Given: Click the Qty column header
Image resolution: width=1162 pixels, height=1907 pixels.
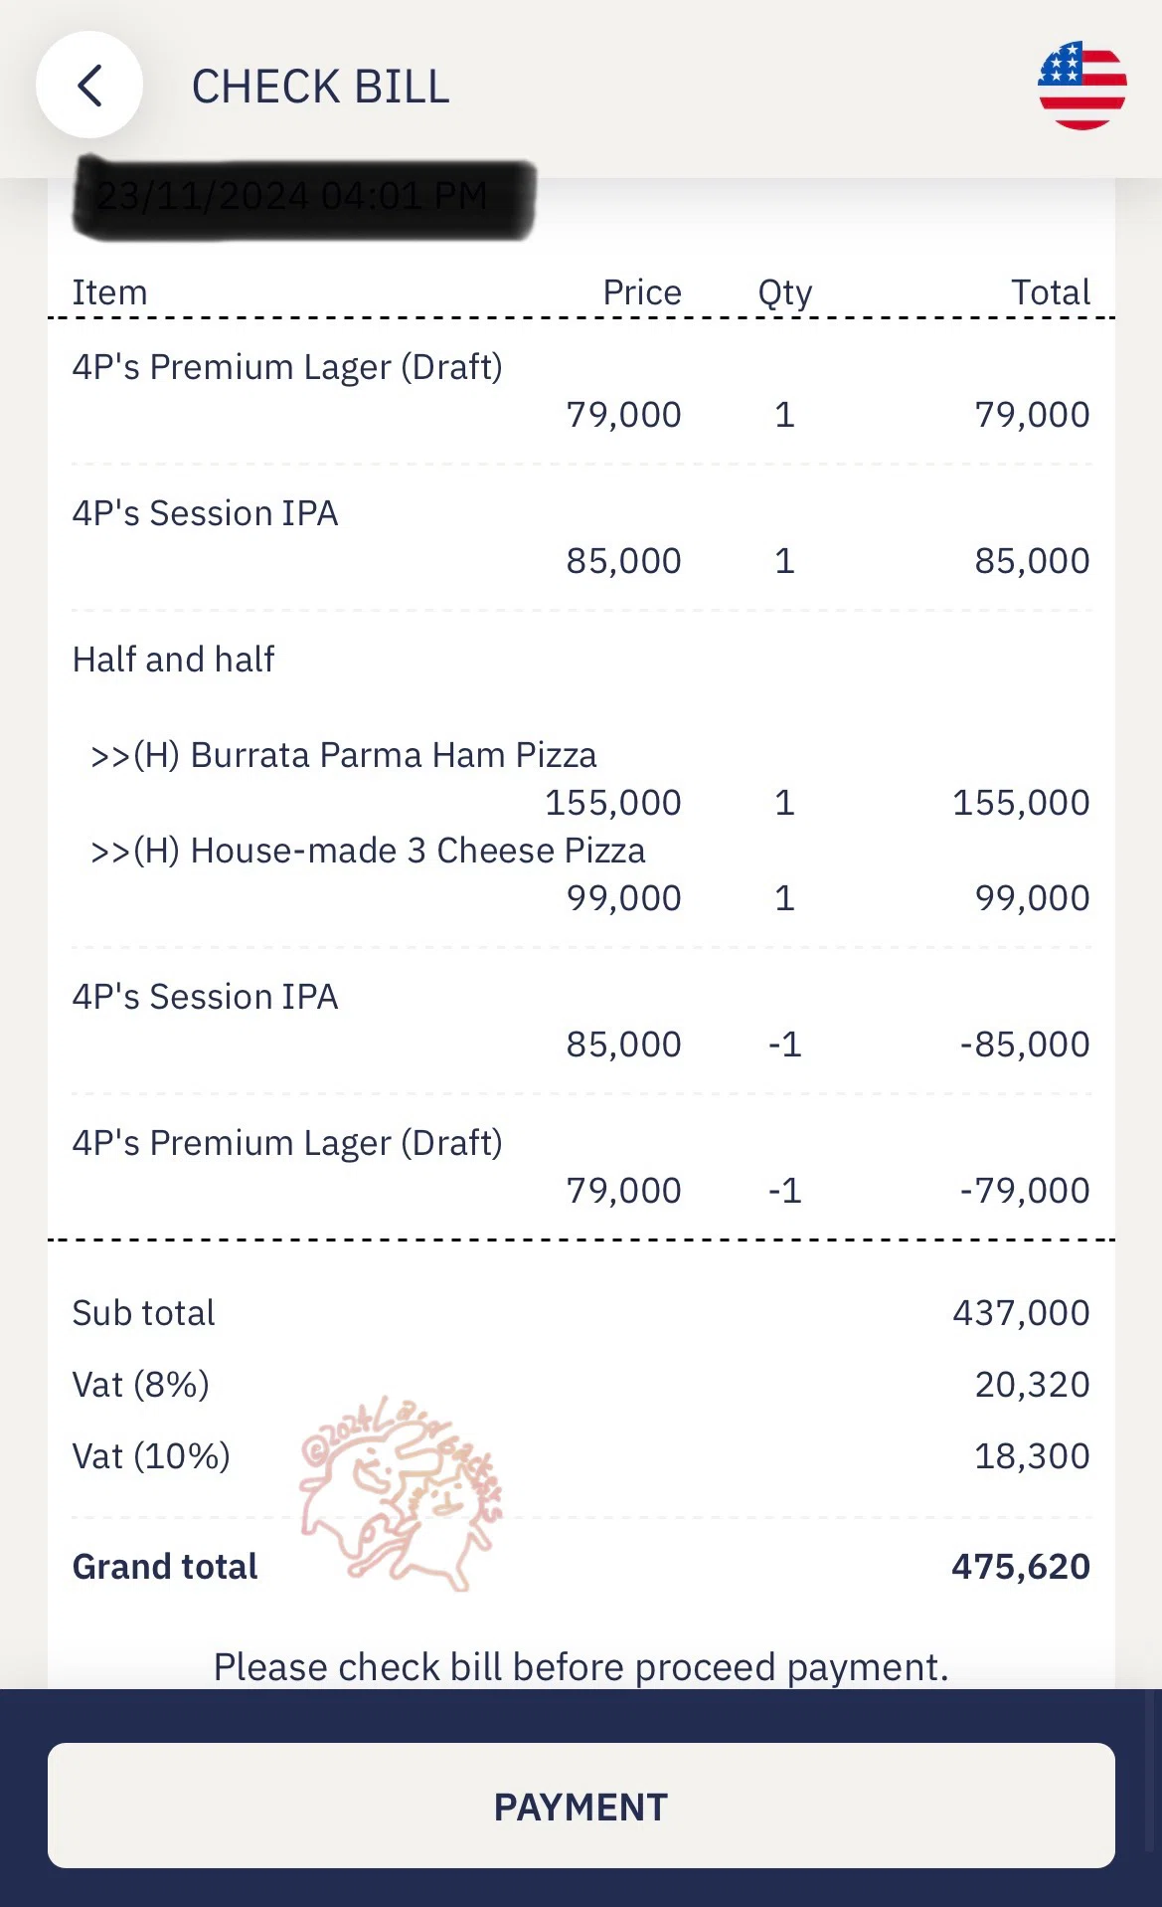Looking at the screenshot, I should pyautogui.click(x=785, y=292).
